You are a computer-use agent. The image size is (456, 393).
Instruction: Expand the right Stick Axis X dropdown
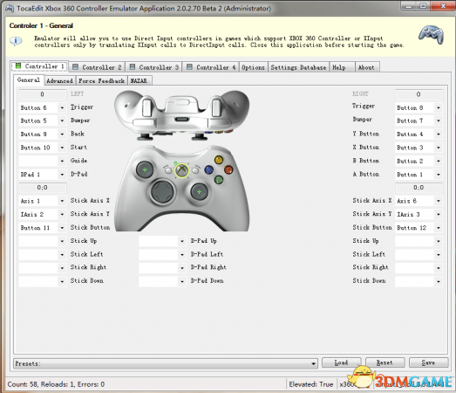tap(439, 201)
